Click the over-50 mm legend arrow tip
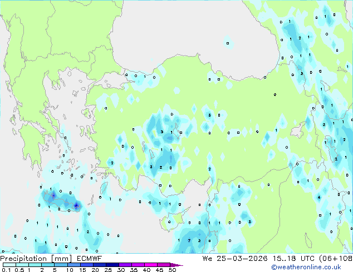This screenshot has height=272, width=353. click(x=176, y=265)
